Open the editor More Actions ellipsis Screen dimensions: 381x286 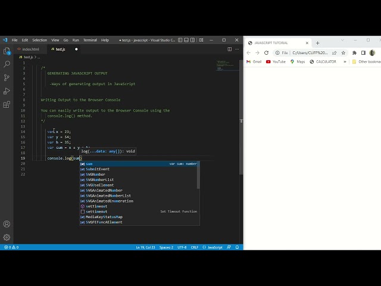[x=237, y=49]
